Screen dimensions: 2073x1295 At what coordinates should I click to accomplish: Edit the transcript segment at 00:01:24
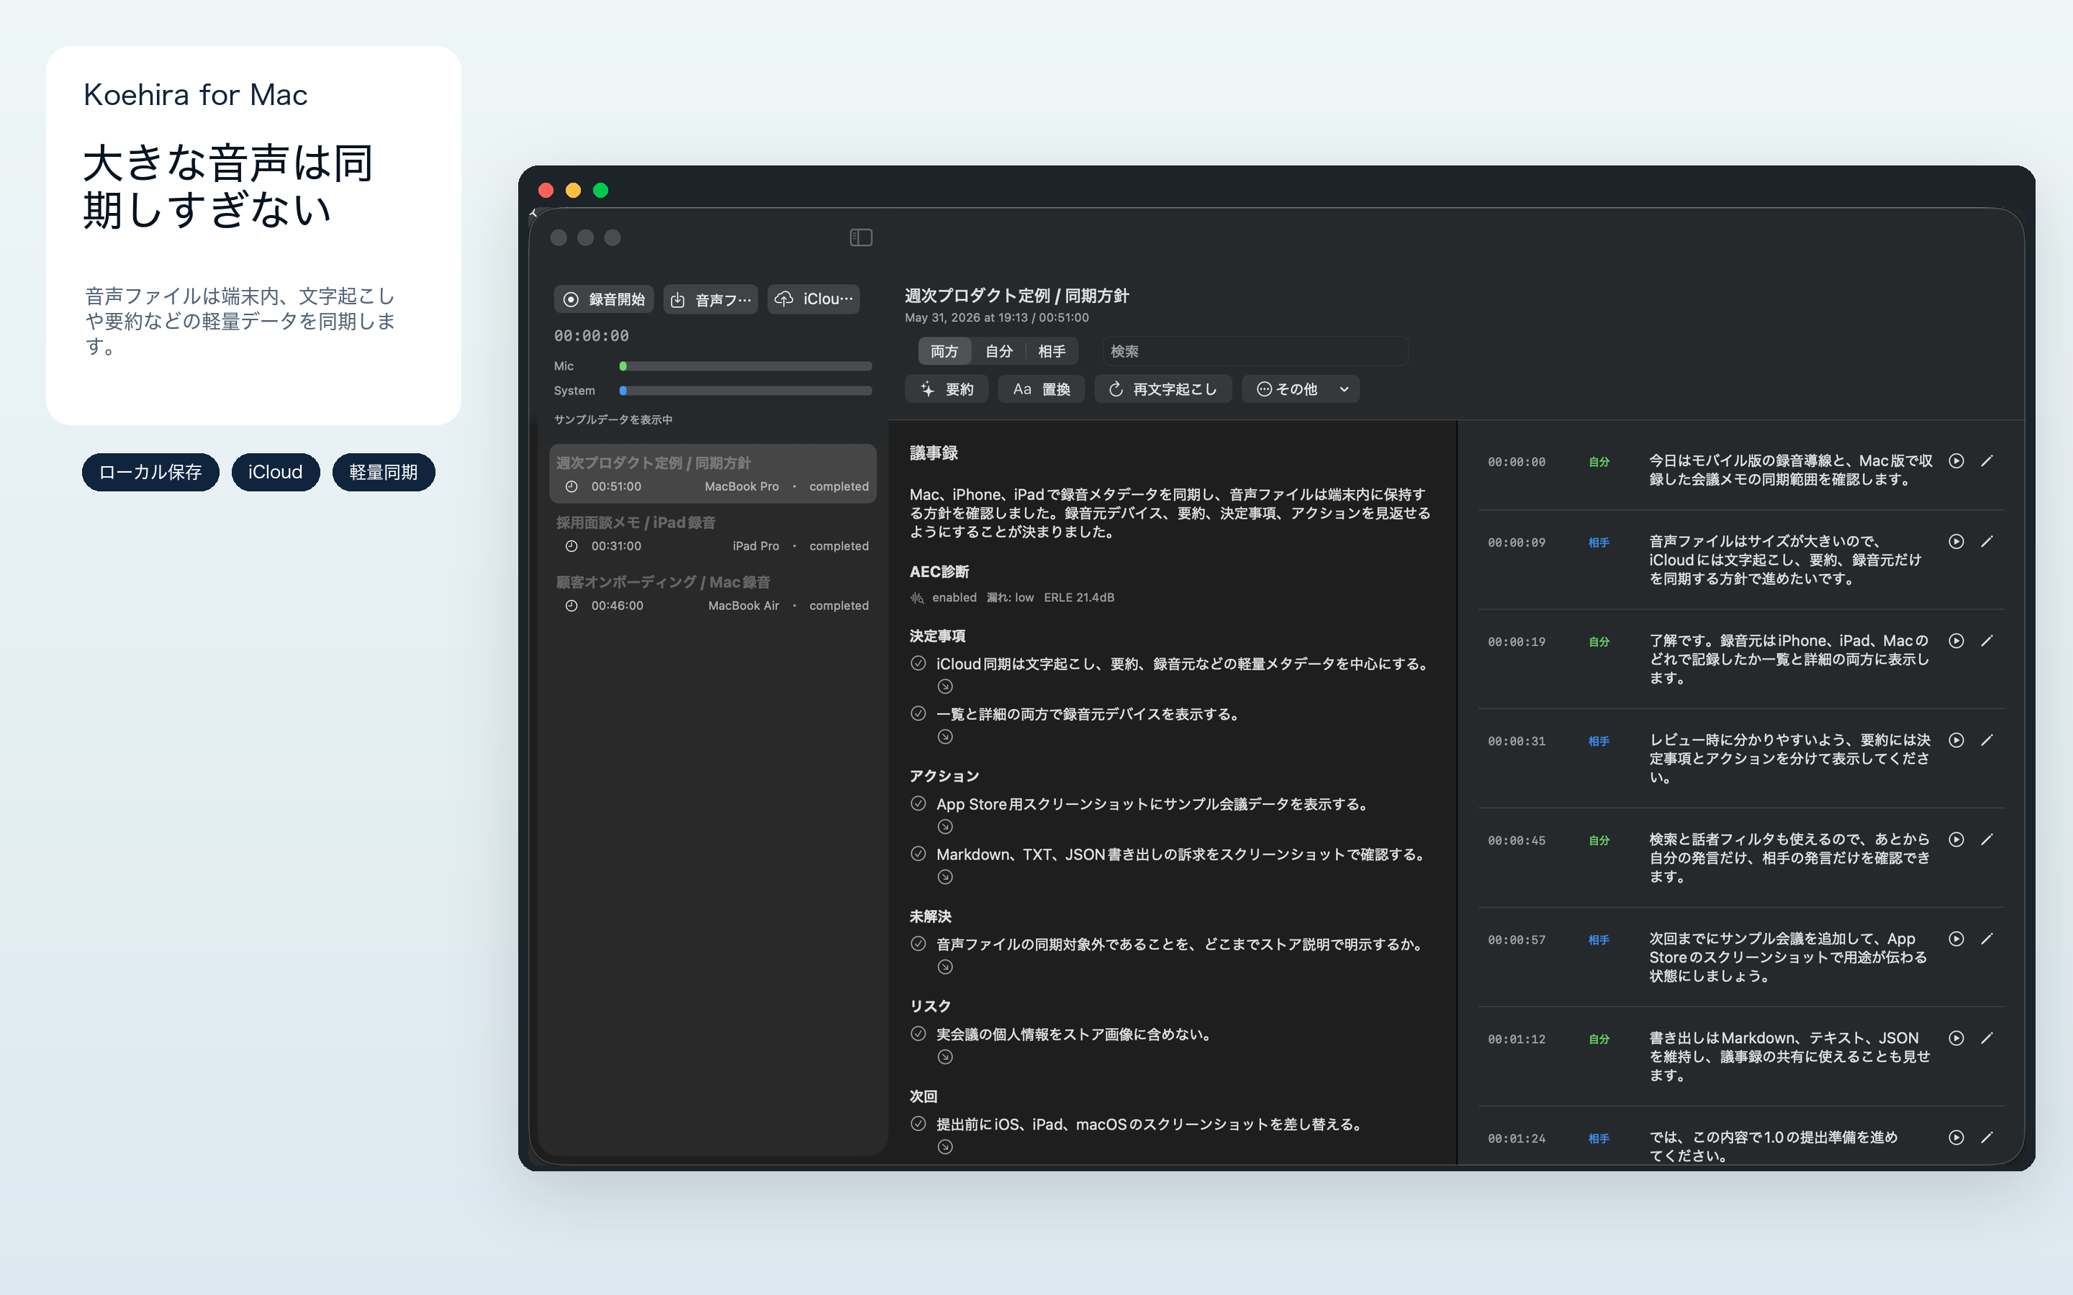[x=1987, y=1137]
